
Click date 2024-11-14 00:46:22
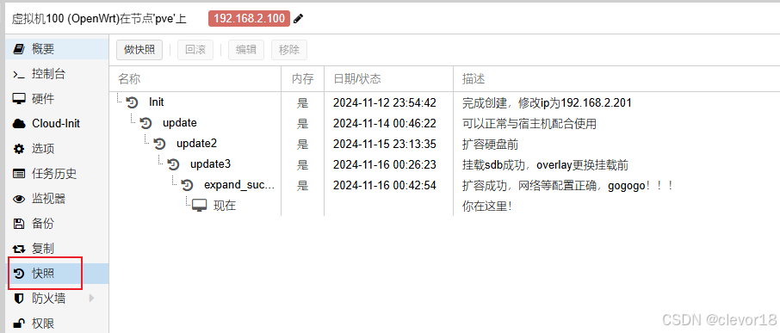[x=385, y=123]
